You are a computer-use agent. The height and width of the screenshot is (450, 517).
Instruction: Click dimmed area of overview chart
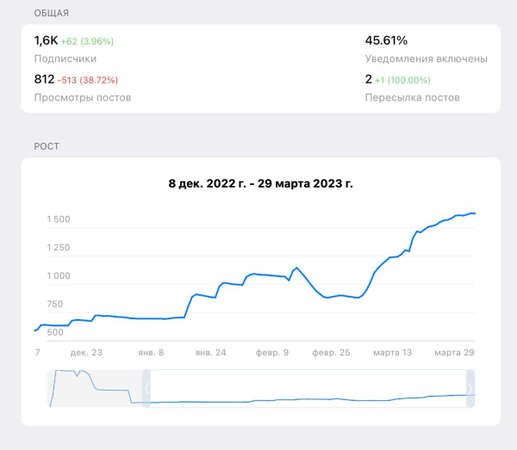[95, 388]
